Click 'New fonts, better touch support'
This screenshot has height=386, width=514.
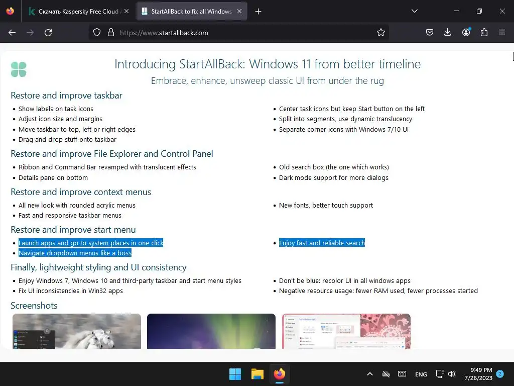326,205
